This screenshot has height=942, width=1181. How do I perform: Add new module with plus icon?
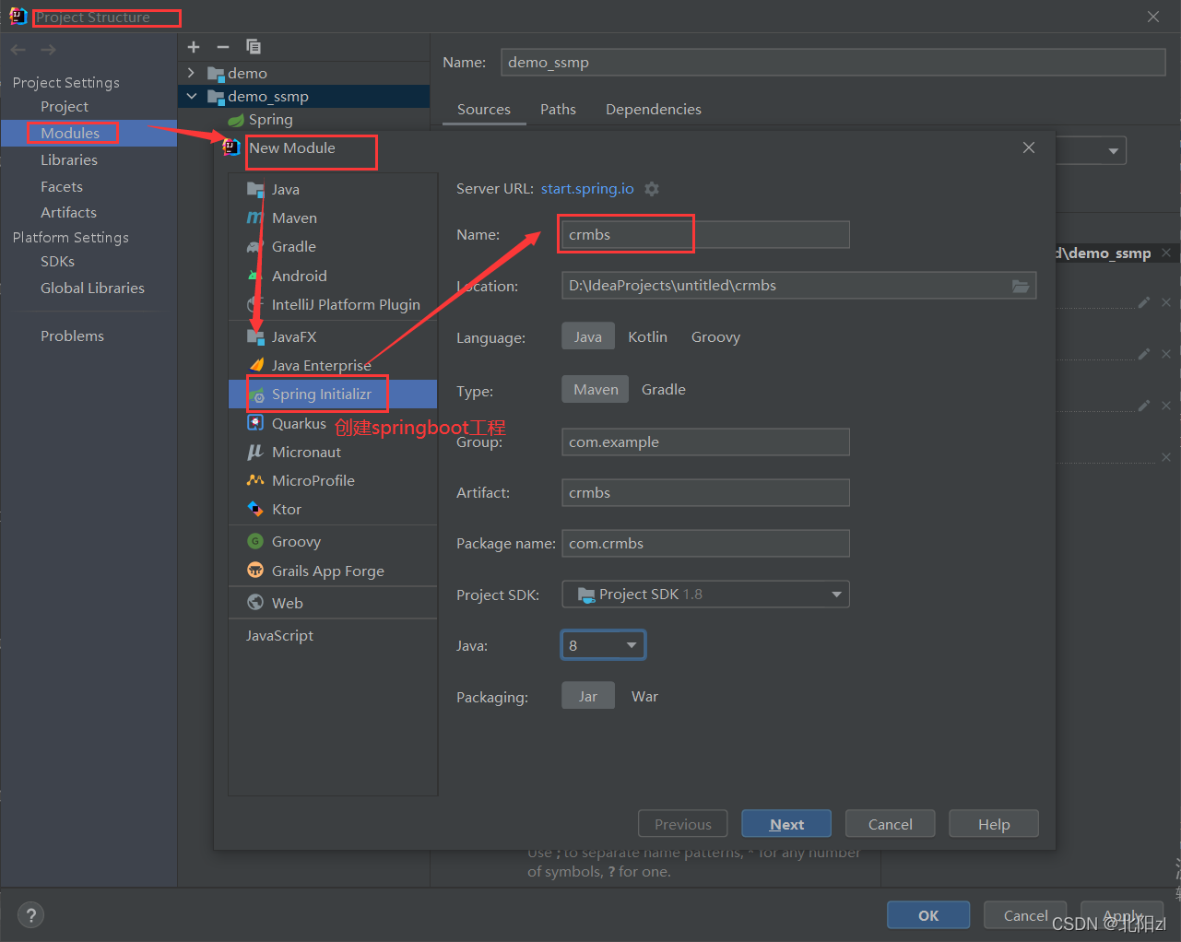[x=194, y=47]
